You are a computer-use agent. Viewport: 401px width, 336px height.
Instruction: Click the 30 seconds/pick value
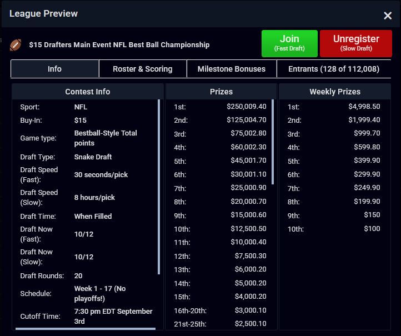tap(101, 174)
